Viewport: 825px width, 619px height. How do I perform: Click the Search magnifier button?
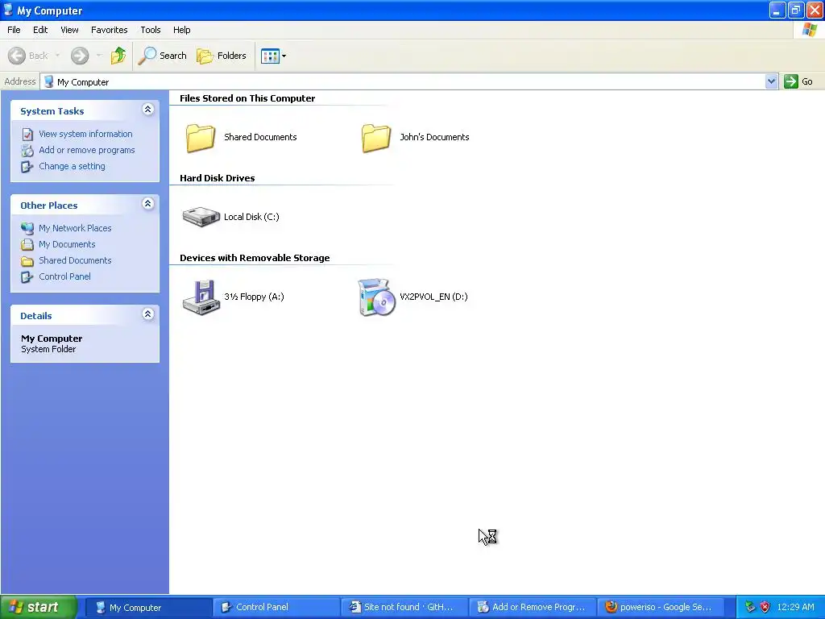pyautogui.click(x=162, y=56)
